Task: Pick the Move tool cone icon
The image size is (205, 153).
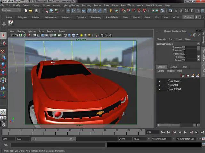Action: [4, 58]
